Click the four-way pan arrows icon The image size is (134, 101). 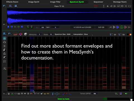coord(57,94)
